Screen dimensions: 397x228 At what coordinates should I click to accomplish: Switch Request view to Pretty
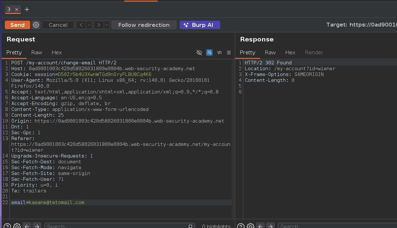tap(14, 52)
